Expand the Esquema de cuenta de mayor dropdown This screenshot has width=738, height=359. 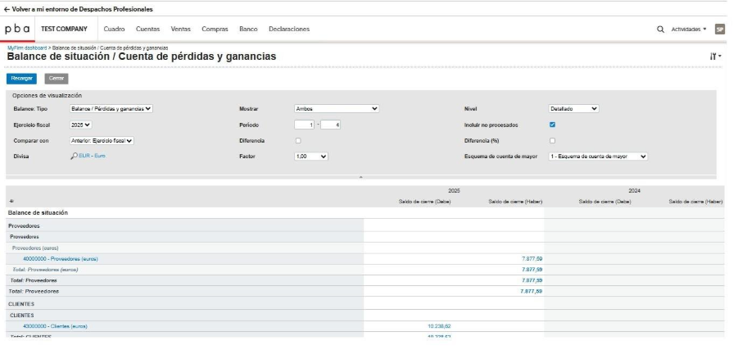tap(598, 156)
